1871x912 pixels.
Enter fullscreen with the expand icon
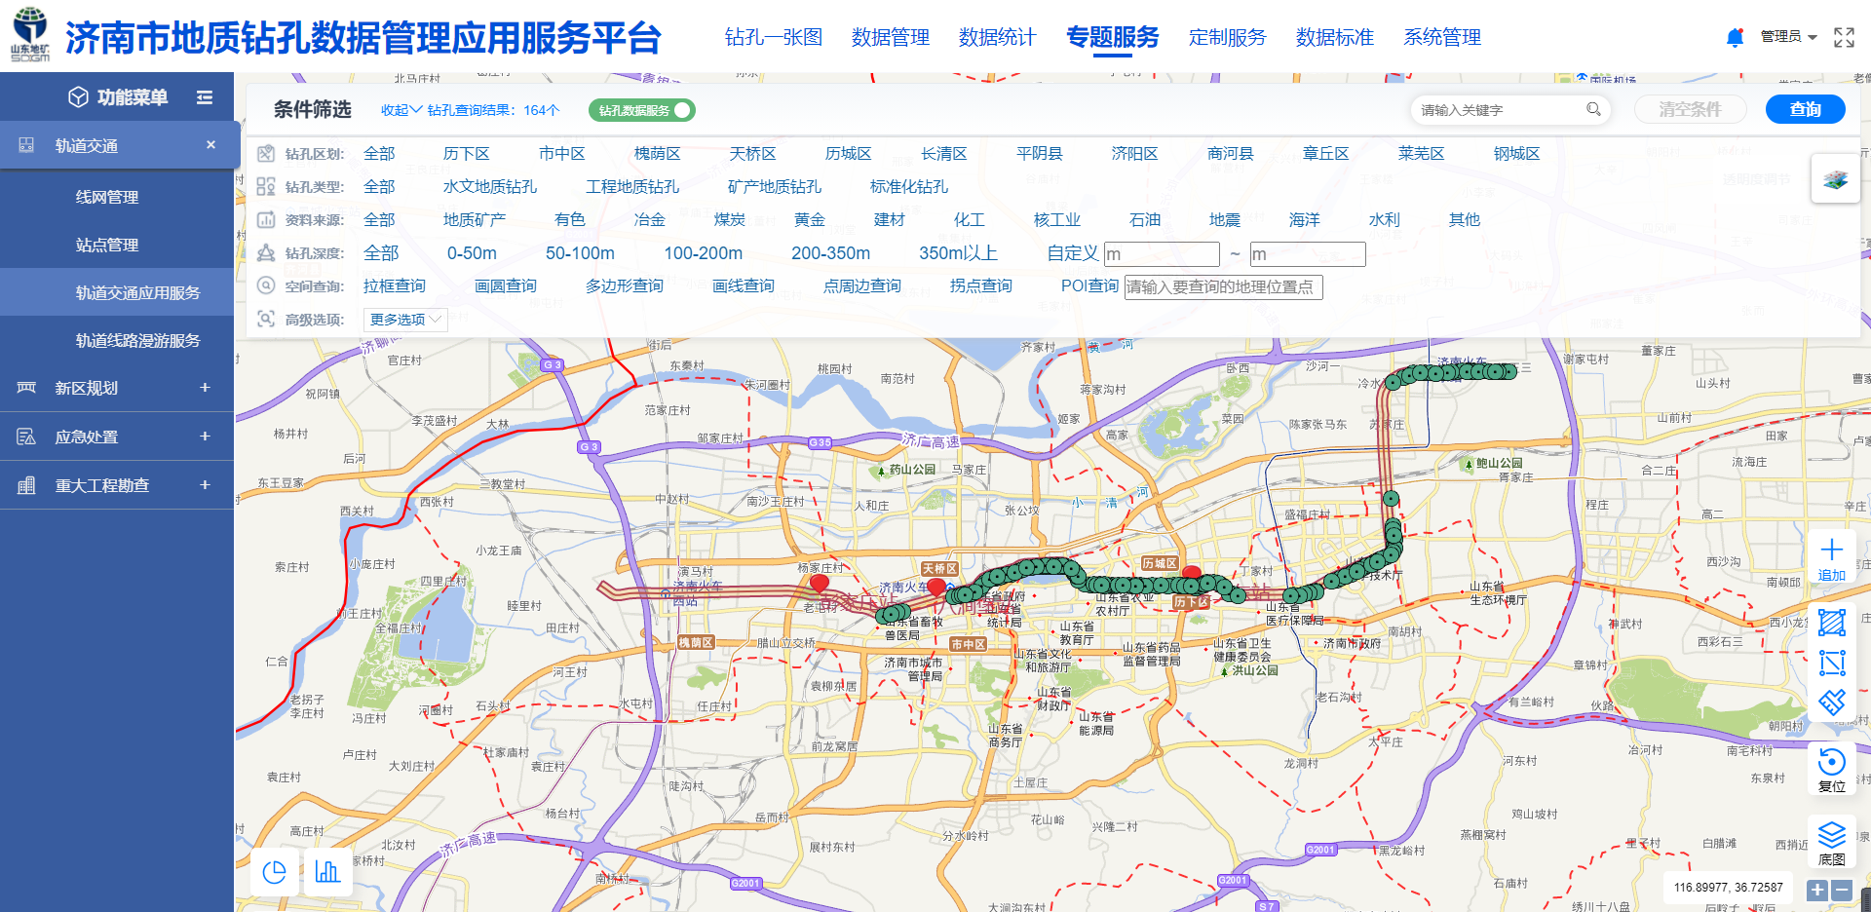coord(1844,37)
